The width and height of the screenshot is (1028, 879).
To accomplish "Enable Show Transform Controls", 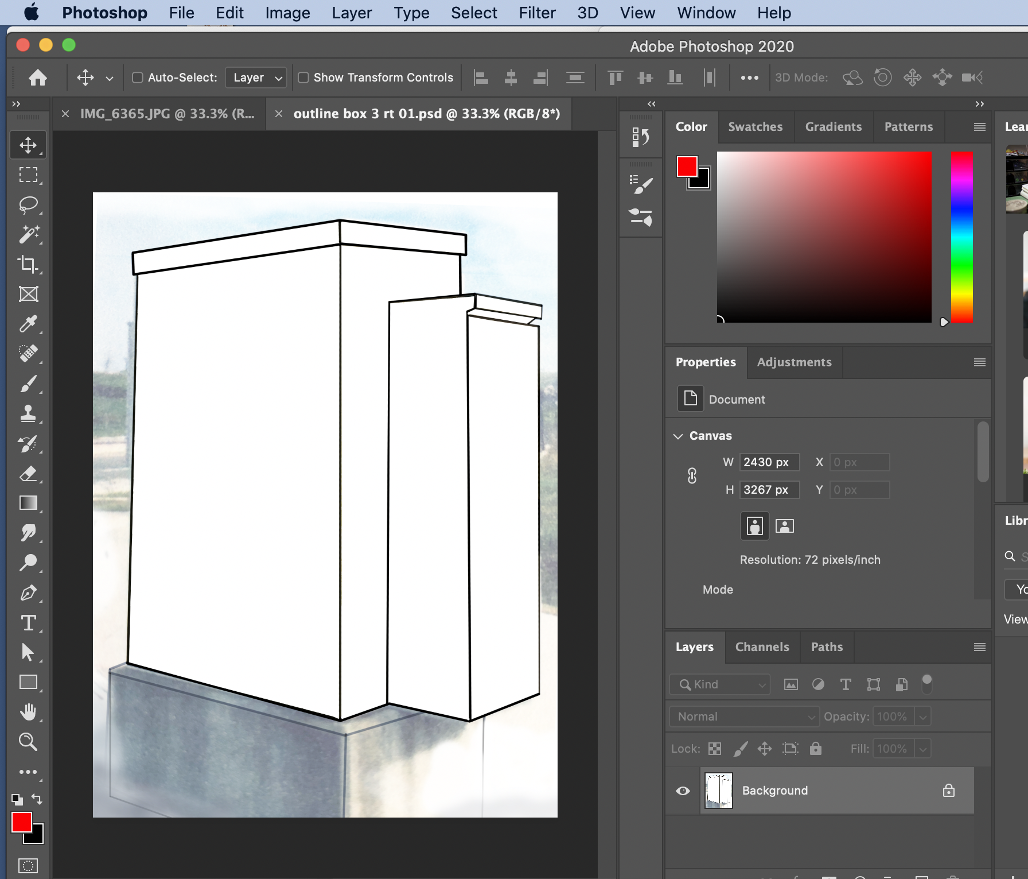I will 303,77.
